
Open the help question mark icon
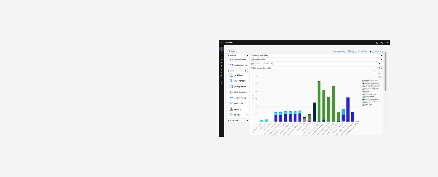tap(382, 43)
